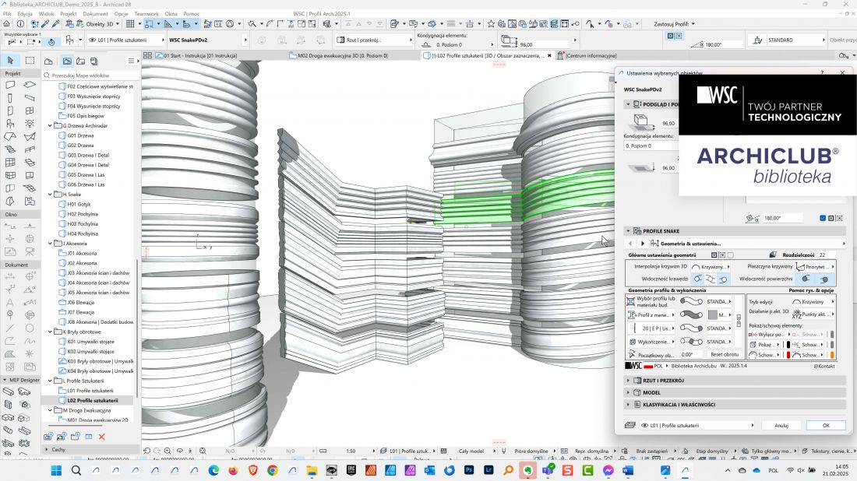Image resolution: width=857 pixels, height=481 pixels.
Task: Toggle the chain link profile lock
Action: (x=739, y=321)
